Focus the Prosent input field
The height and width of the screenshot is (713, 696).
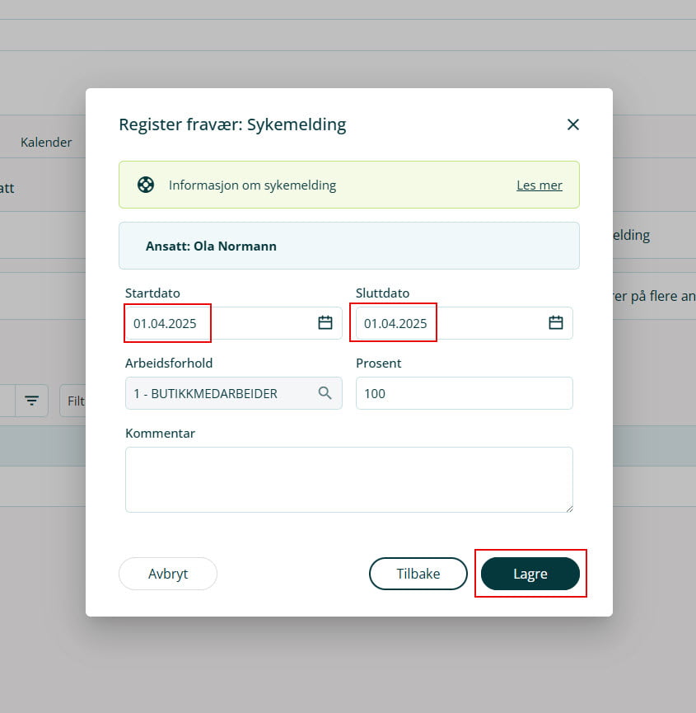point(464,393)
